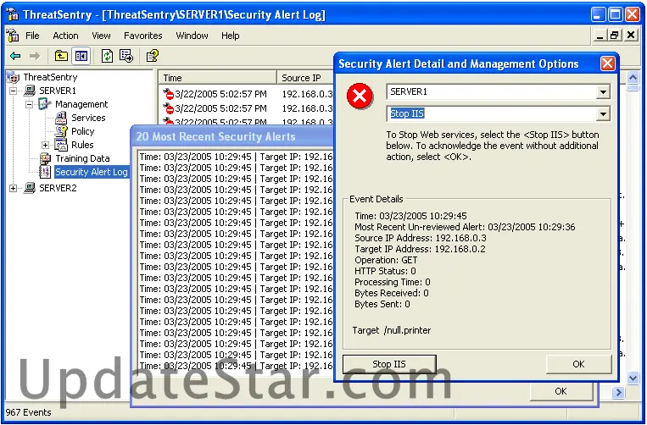647x425 pixels.
Task: Click 'Target IP Address: 192.168.0.2' text
Action: pos(420,249)
